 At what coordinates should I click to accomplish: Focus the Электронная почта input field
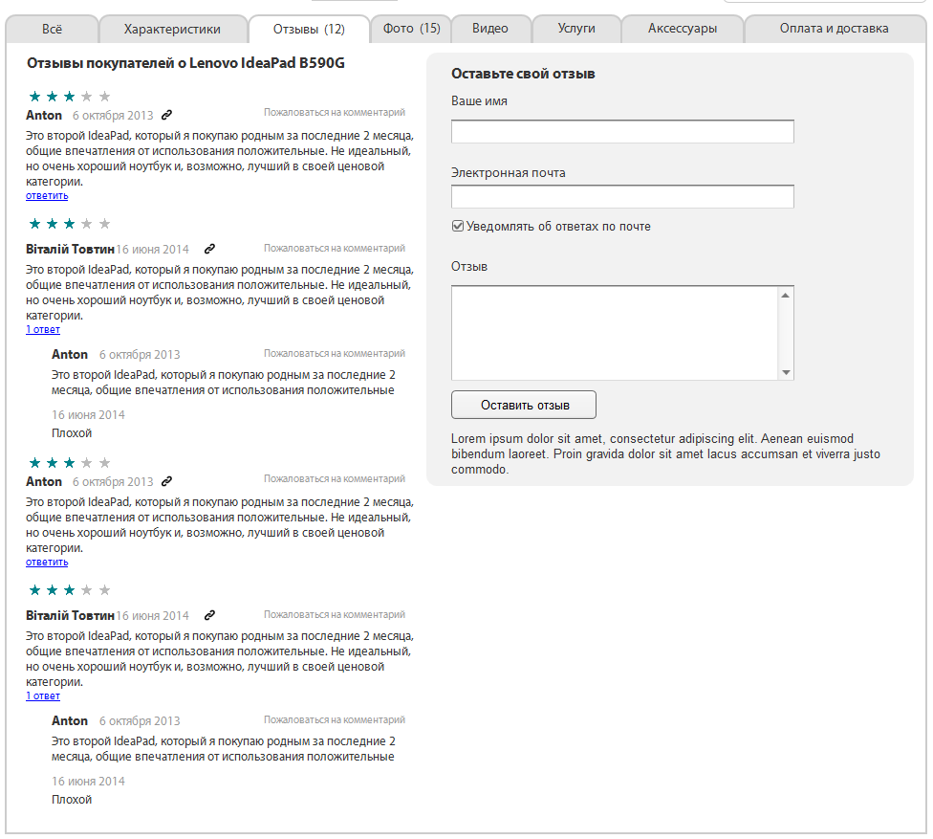pos(622,197)
